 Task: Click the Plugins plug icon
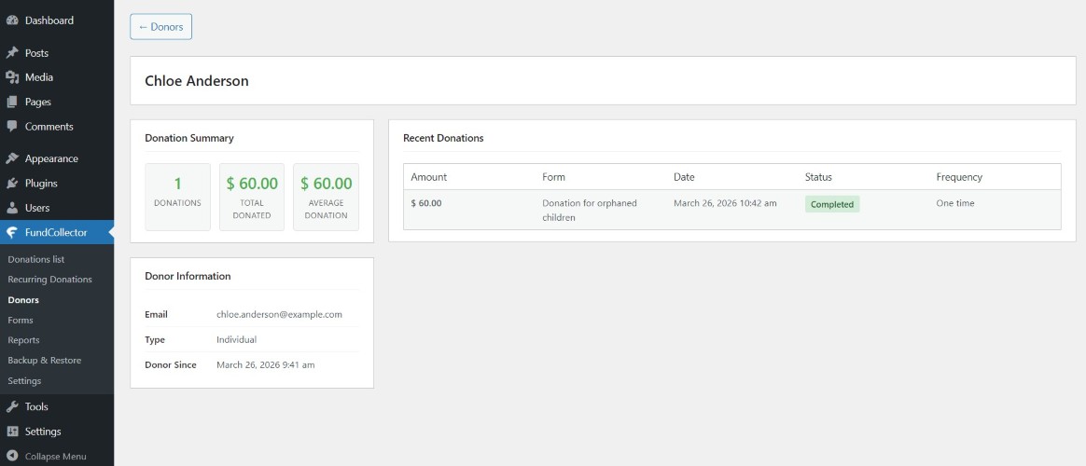point(12,184)
